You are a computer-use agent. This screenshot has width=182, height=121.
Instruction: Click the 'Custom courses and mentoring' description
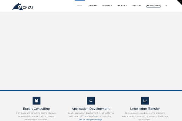[x=145, y=116]
